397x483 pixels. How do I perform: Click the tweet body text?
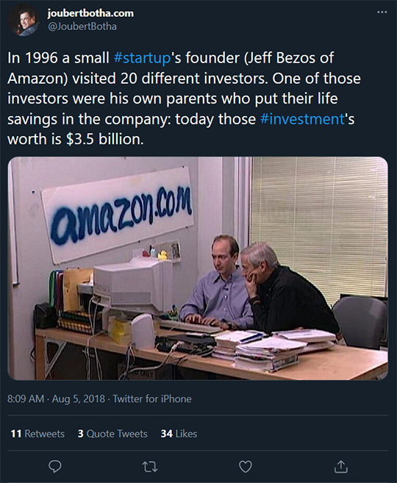pyautogui.click(x=185, y=99)
